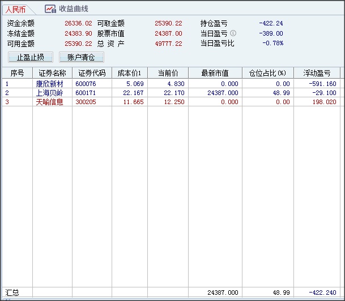Click the 持仓盈亏 label

(x=214, y=23)
